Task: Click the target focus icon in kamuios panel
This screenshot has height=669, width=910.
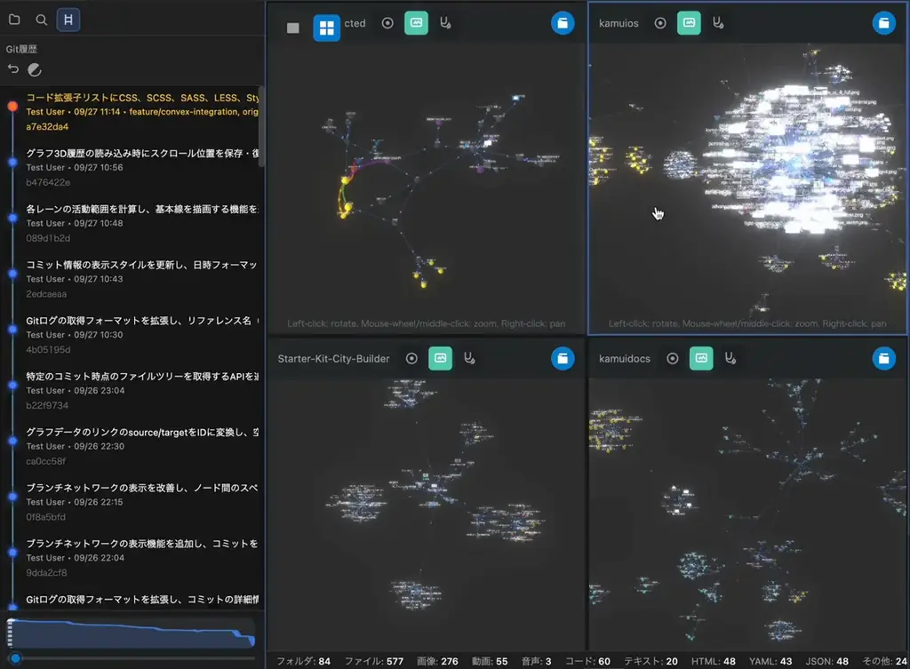Action: 659,23
